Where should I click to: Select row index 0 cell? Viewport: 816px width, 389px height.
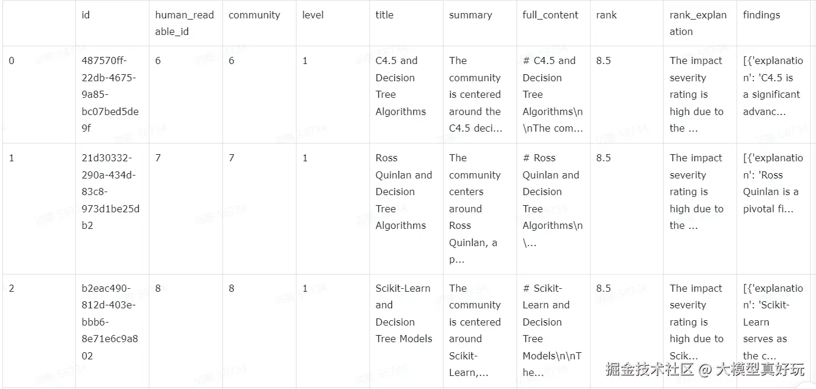(x=39, y=95)
